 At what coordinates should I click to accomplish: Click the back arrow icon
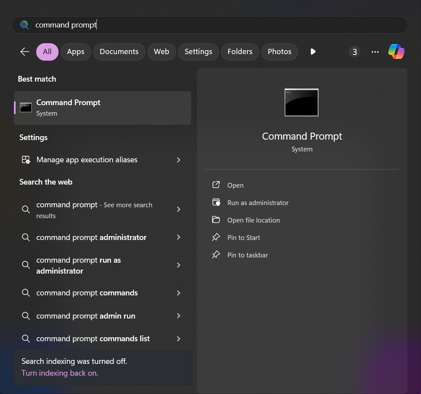tap(25, 51)
